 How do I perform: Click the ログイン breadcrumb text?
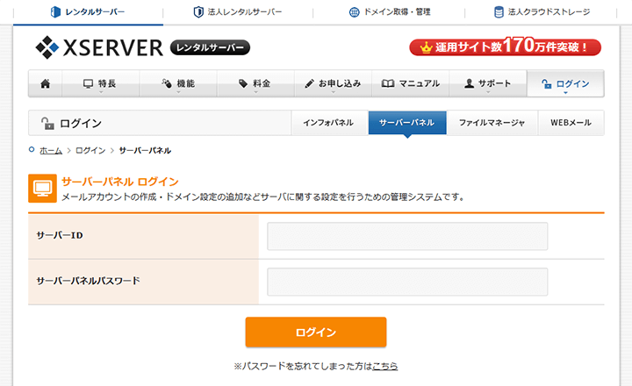pyautogui.click(x=90, y=151)
